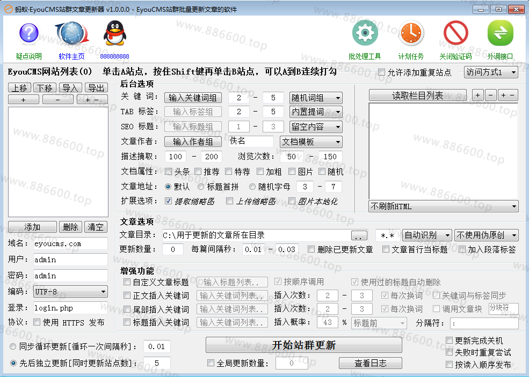Select 同步循环更新 radio option

[x=13, y=346]
